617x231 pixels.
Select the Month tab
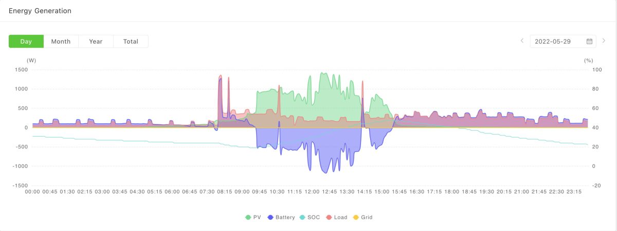coord(61,42)
